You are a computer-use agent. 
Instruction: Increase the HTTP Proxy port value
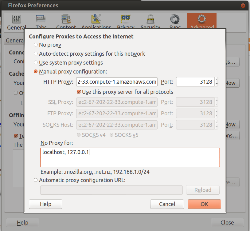[217, 80]
